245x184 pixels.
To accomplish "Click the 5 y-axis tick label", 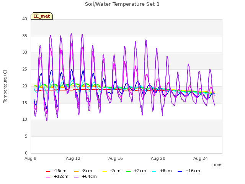I will [x=26, y=136].
